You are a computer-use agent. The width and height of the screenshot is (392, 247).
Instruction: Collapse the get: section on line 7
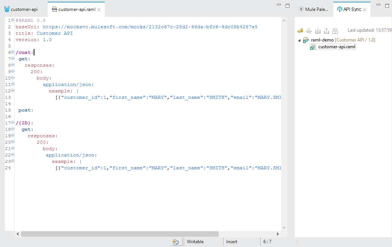[13, 59]
